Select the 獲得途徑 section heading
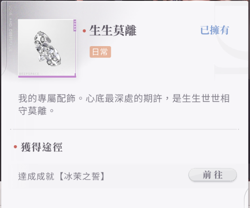 tap(42, 147)
